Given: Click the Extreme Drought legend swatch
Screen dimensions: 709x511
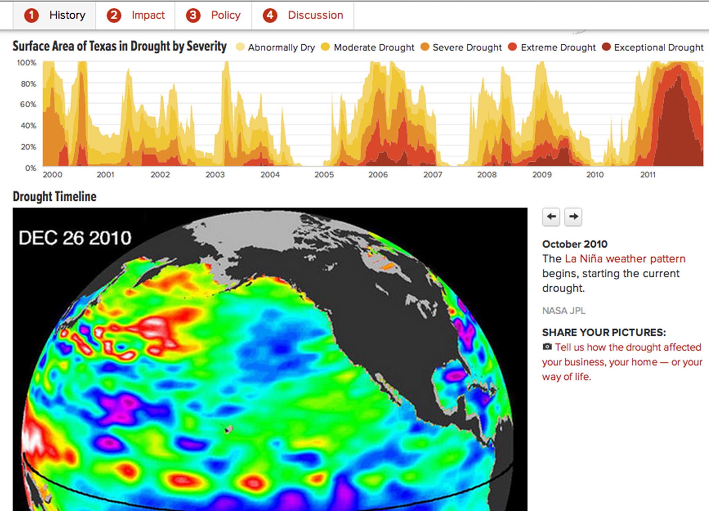Looking at the screenshot, I should (x=512, y=47).
